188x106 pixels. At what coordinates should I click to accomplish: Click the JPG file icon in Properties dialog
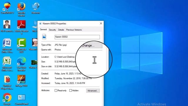44,37
